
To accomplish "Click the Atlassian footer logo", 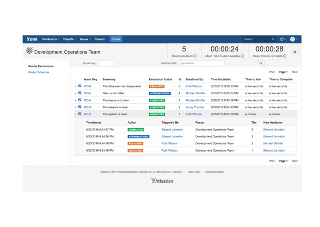I will [162, 181].
